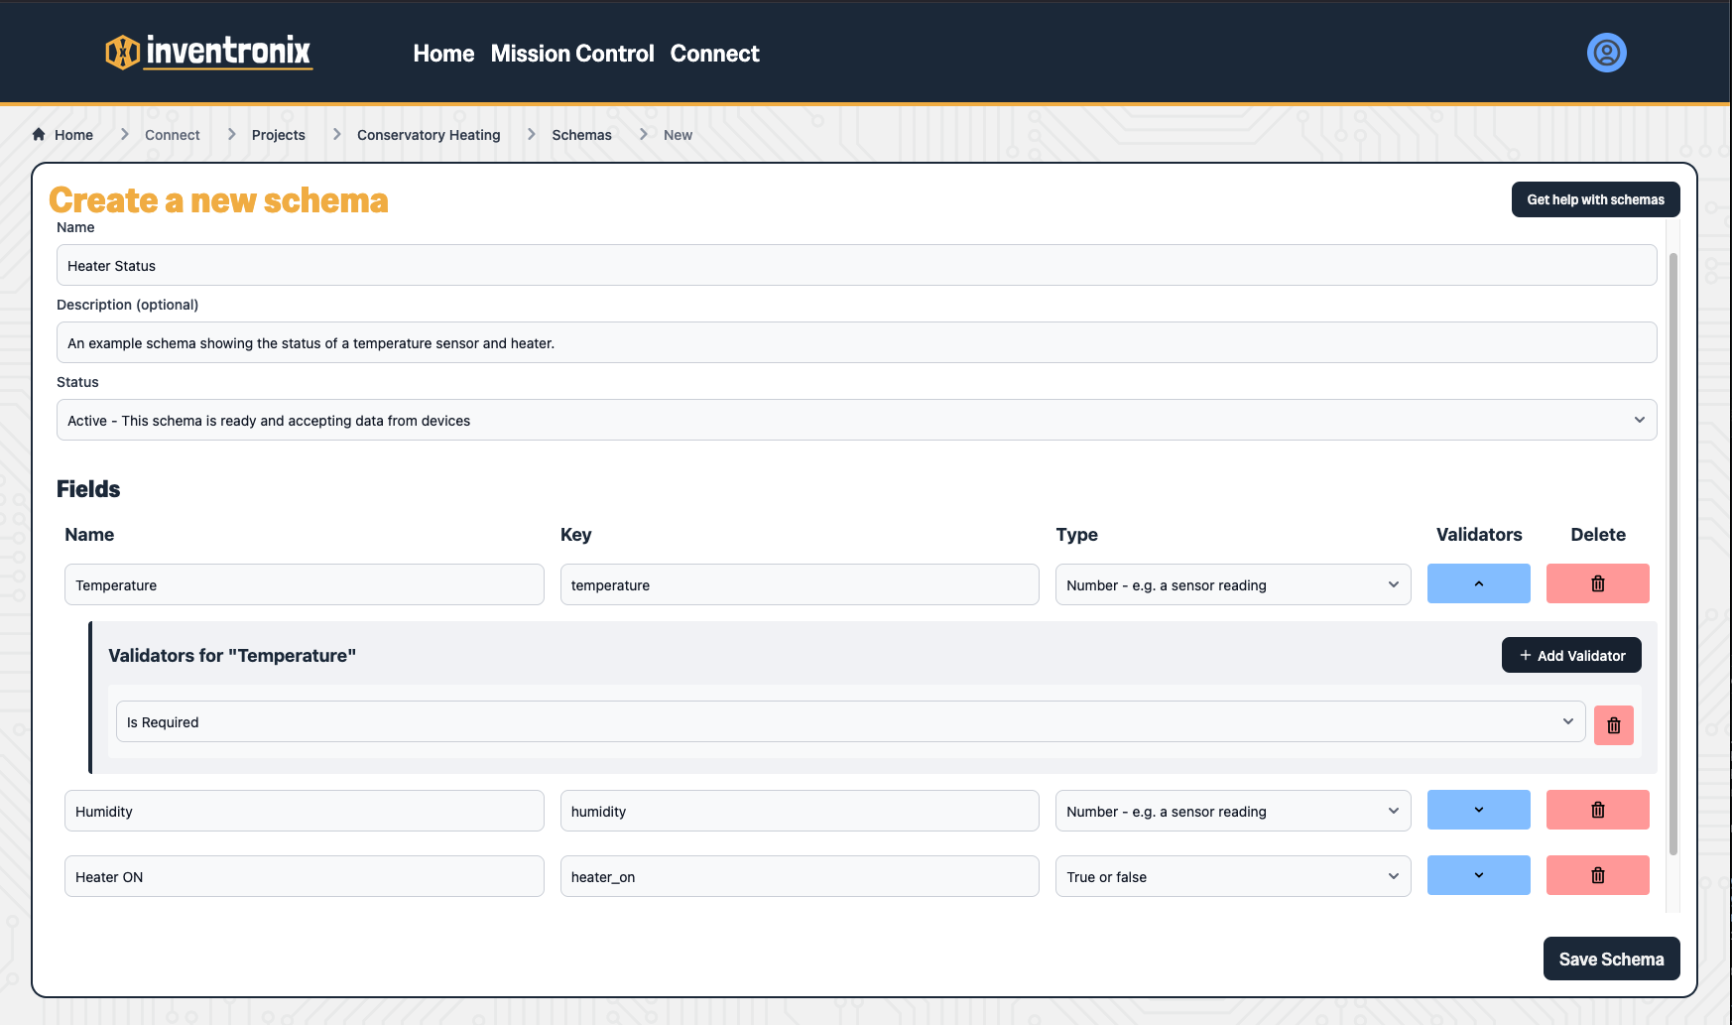Screen dimensions: 1732x1025
Task: Open the Heater ON Type dropdown
Action: click(1232, 877)
